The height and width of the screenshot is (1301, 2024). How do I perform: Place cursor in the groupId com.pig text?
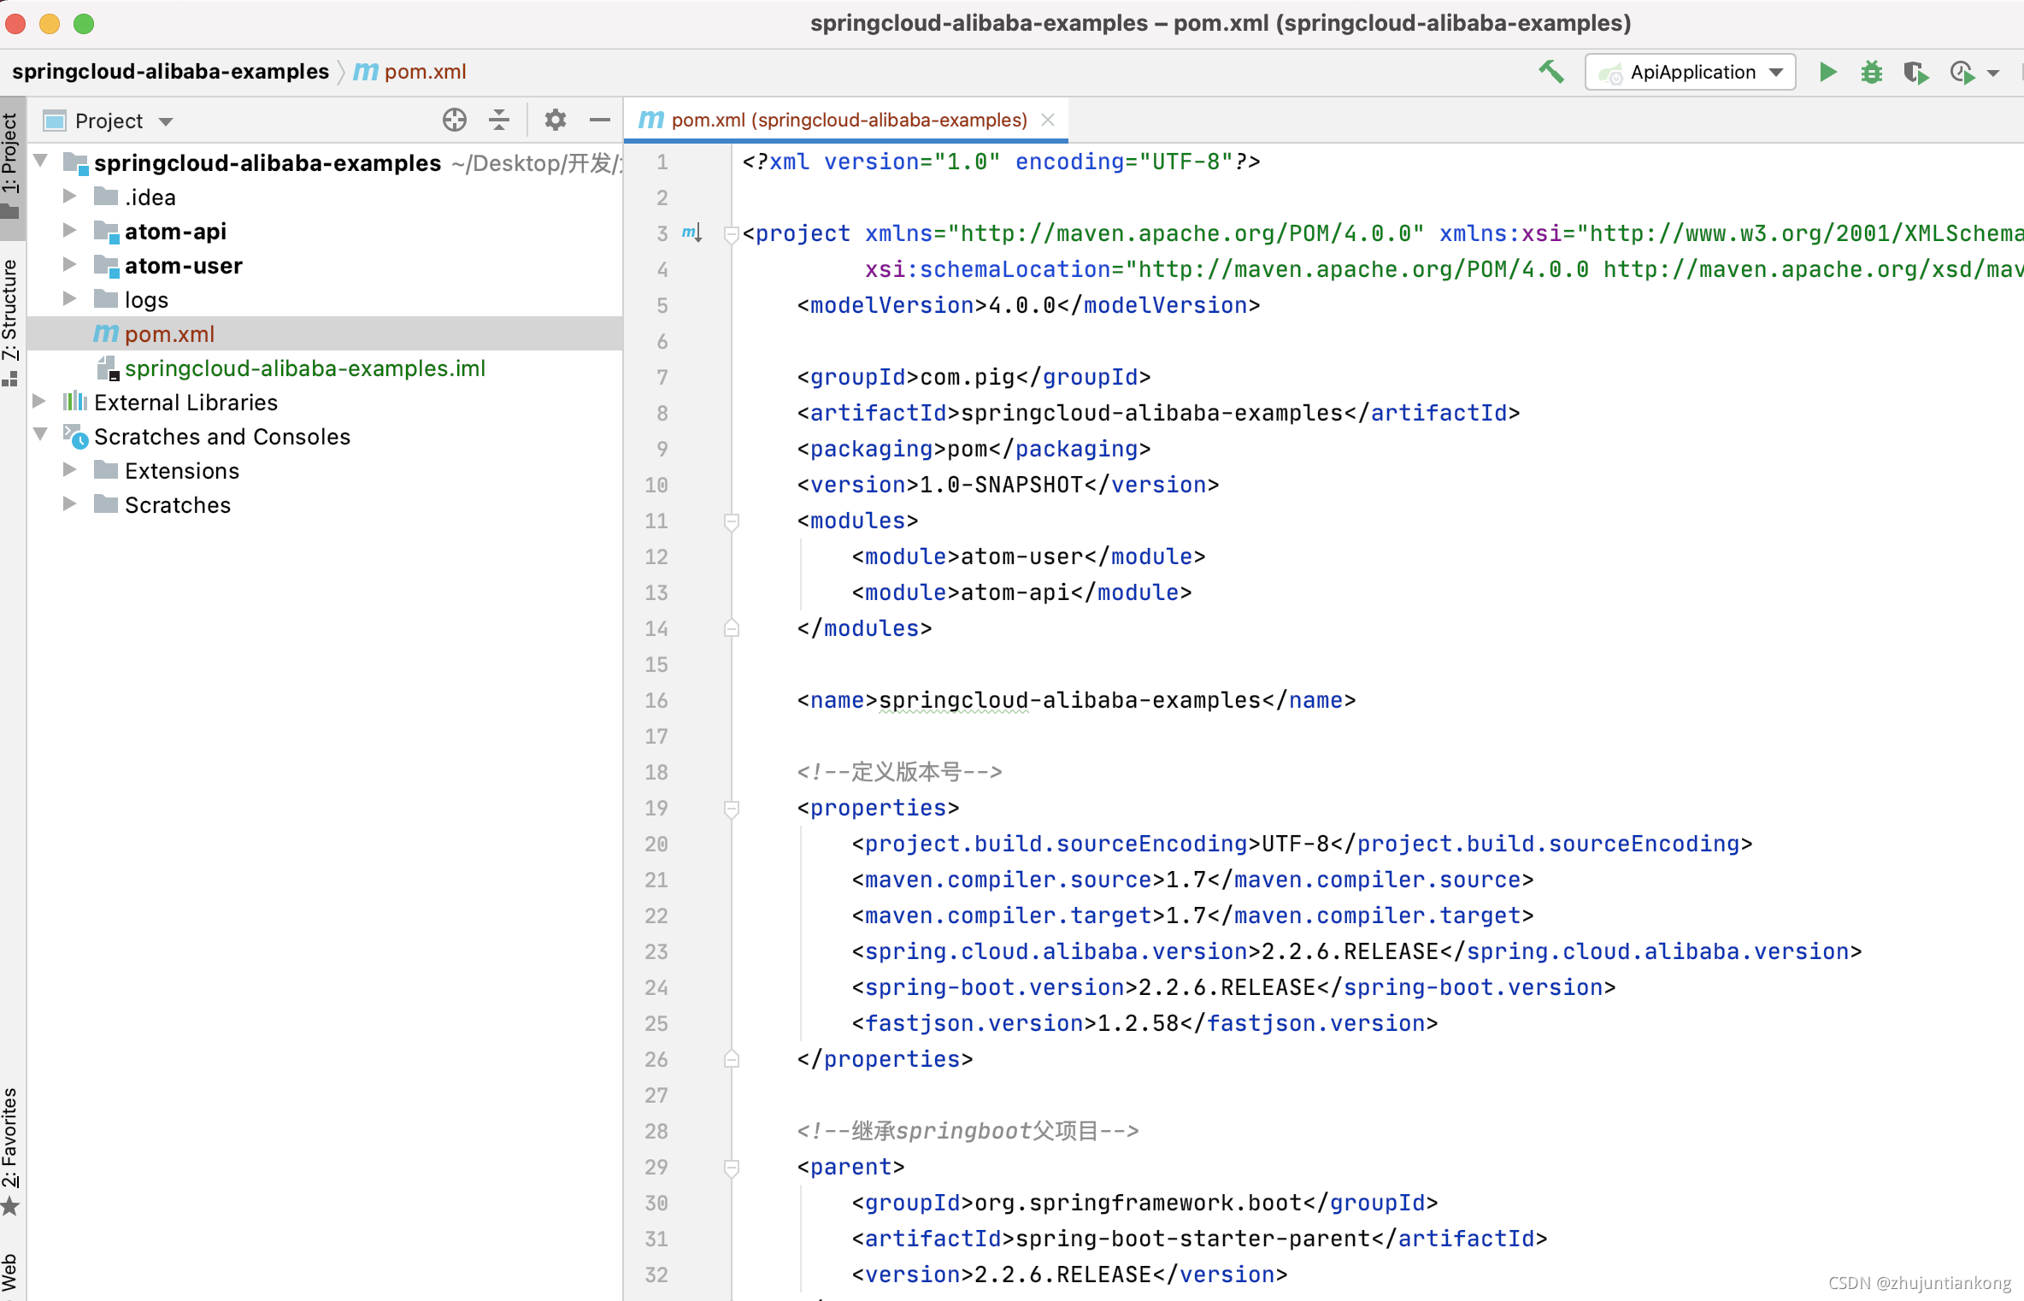point(968,377)
